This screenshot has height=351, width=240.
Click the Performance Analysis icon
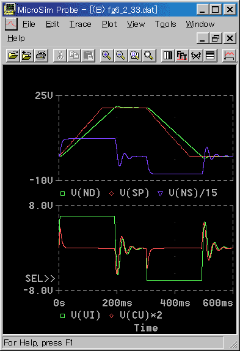[x=196, y=55]
